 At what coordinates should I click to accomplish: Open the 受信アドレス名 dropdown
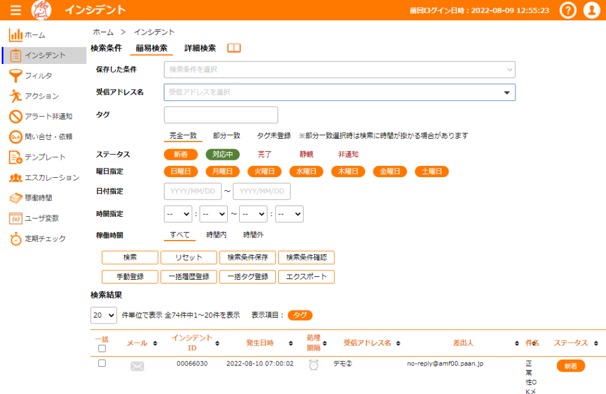pos(339,92)
